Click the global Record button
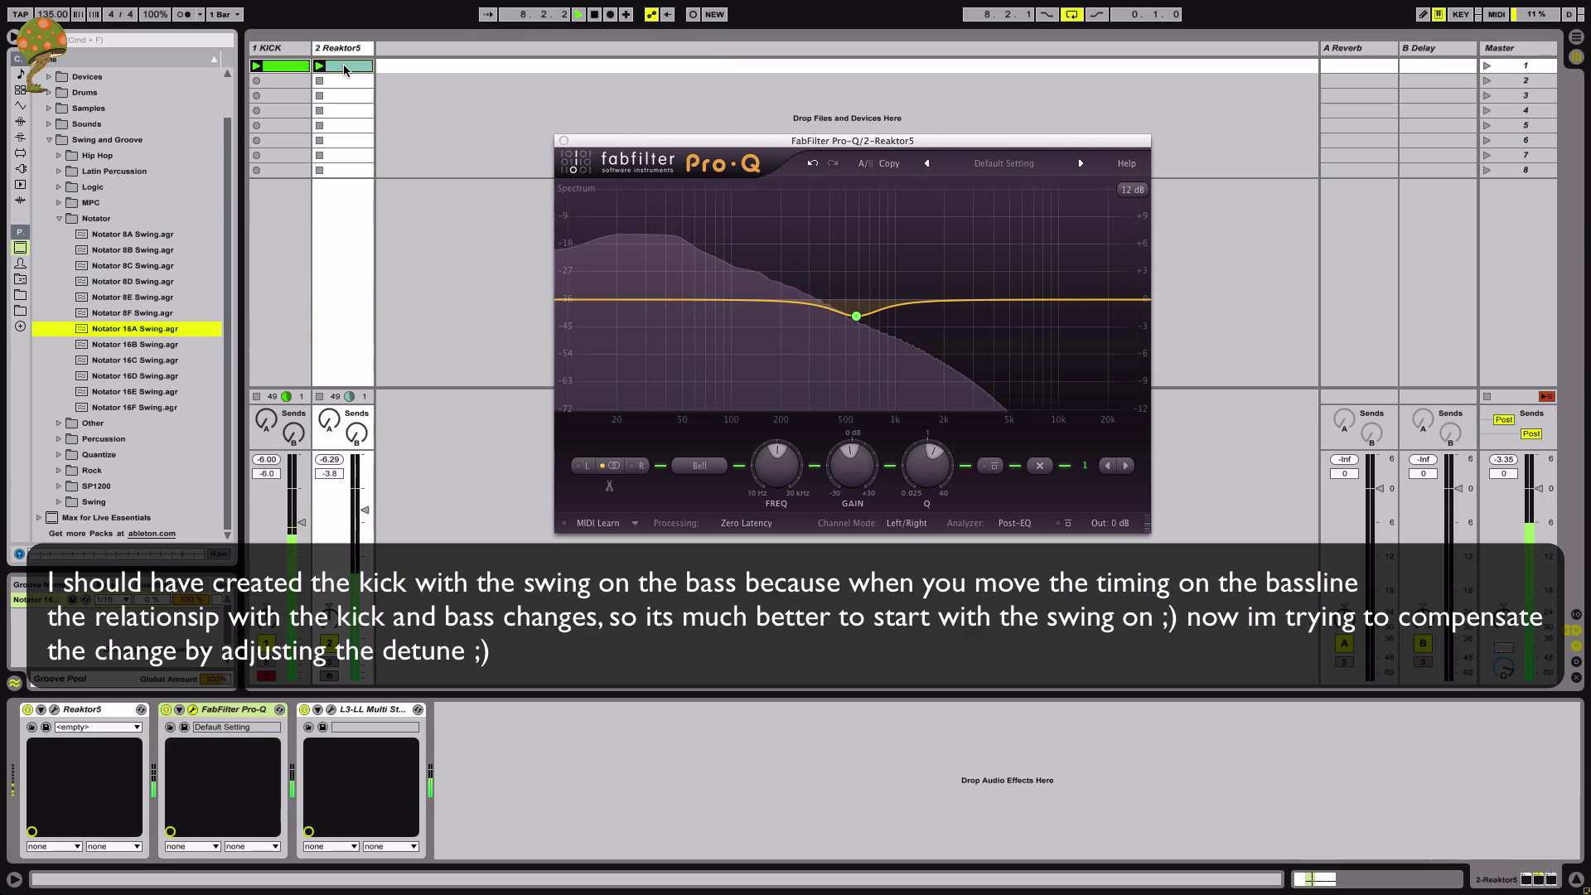This screenshot has width=1591, height=895. click(x=610, y=14)
